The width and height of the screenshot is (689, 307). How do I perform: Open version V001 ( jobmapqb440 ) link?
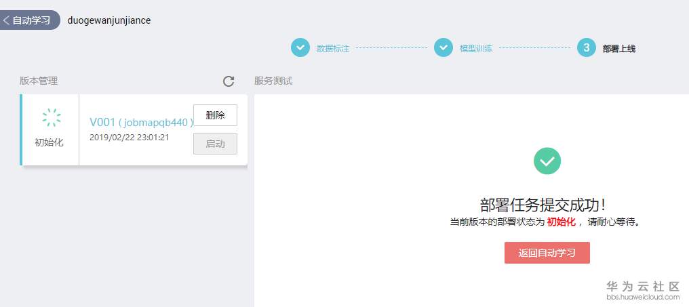[x=142, y=122]
